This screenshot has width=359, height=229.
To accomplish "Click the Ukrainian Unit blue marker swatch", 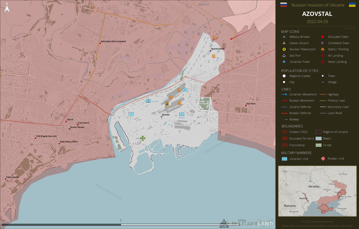I will tap(284, 159).
